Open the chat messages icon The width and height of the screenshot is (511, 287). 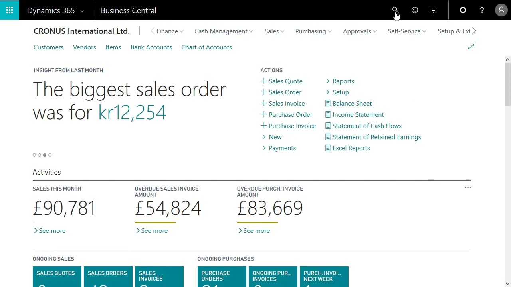[x=434, y=10]
